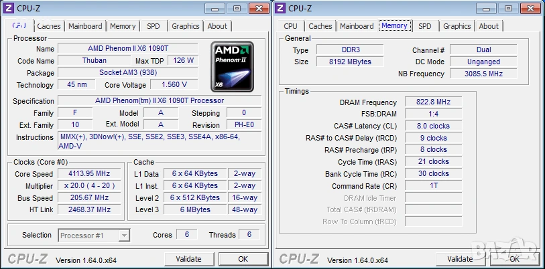Image resolution: width=545 pixels, height=269 pixels.
Task: Click the Core Speed value field
Action: point(89,173)
